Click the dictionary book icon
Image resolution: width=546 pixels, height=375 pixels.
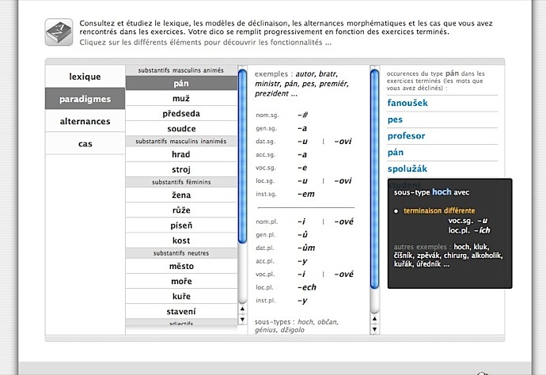[x=59, y=32]
